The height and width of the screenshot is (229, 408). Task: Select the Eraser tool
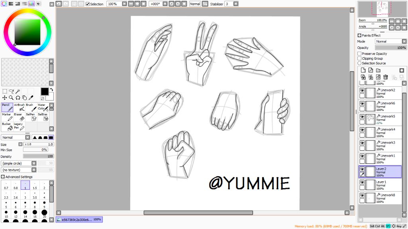click(x=19, y=117)
